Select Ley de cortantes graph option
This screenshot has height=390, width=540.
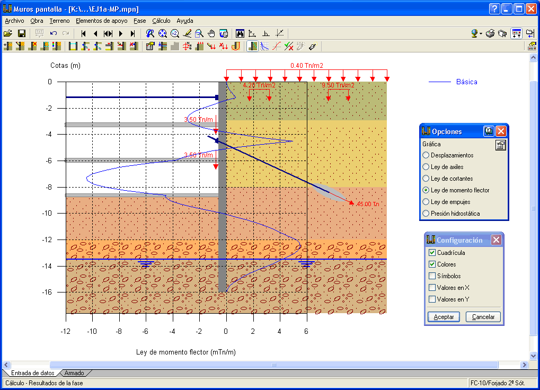[x=426, y=179]
